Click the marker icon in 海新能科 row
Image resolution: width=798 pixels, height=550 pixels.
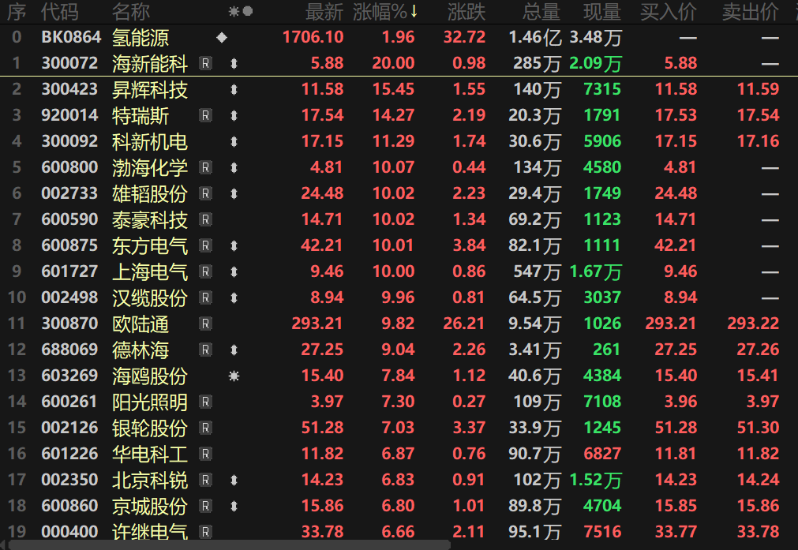click(x=234, y=63)
